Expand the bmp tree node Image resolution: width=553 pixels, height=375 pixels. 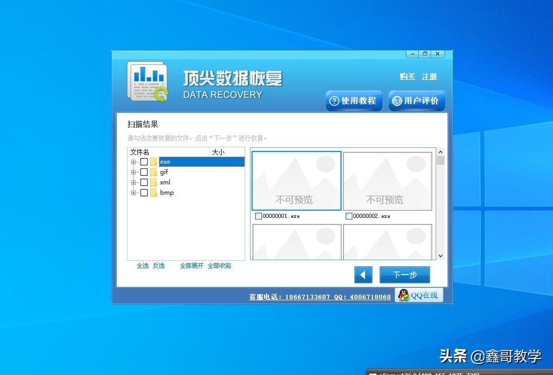pos(133,193)
